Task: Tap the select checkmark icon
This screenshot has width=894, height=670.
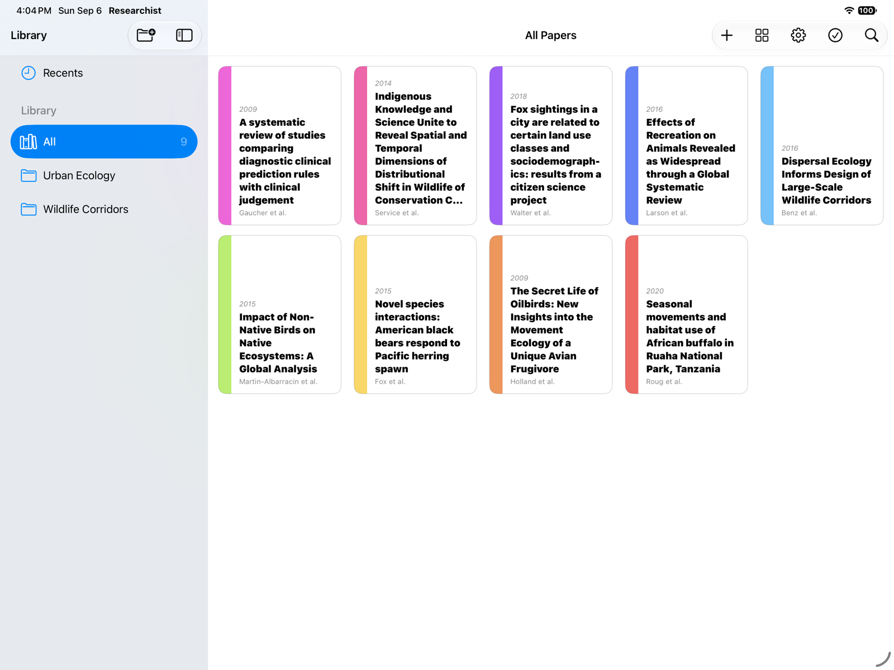Action: [835, 35]
